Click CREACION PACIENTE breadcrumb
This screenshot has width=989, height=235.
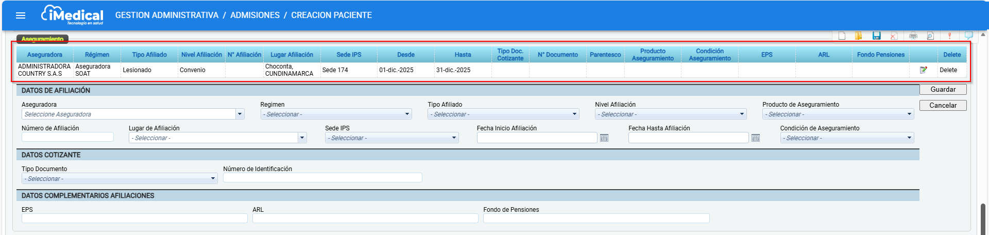click(x=331, y=15)
